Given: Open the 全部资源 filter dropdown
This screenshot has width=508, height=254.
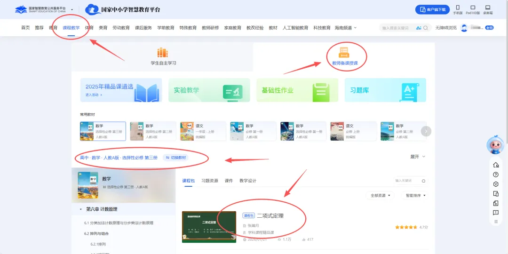Looking at the screenshot, I should tap(380, 195).
